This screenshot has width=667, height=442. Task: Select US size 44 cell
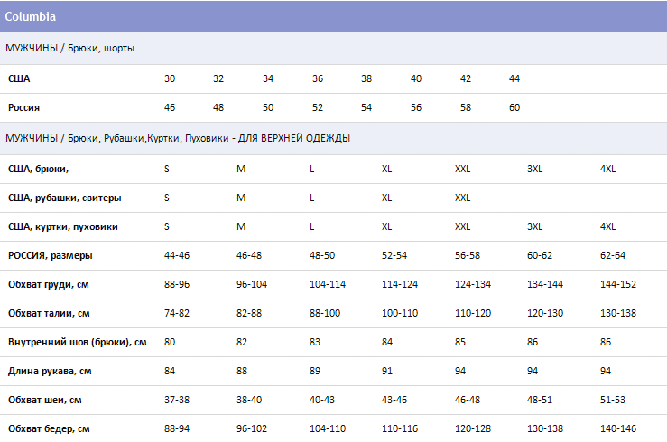(514, 78)
